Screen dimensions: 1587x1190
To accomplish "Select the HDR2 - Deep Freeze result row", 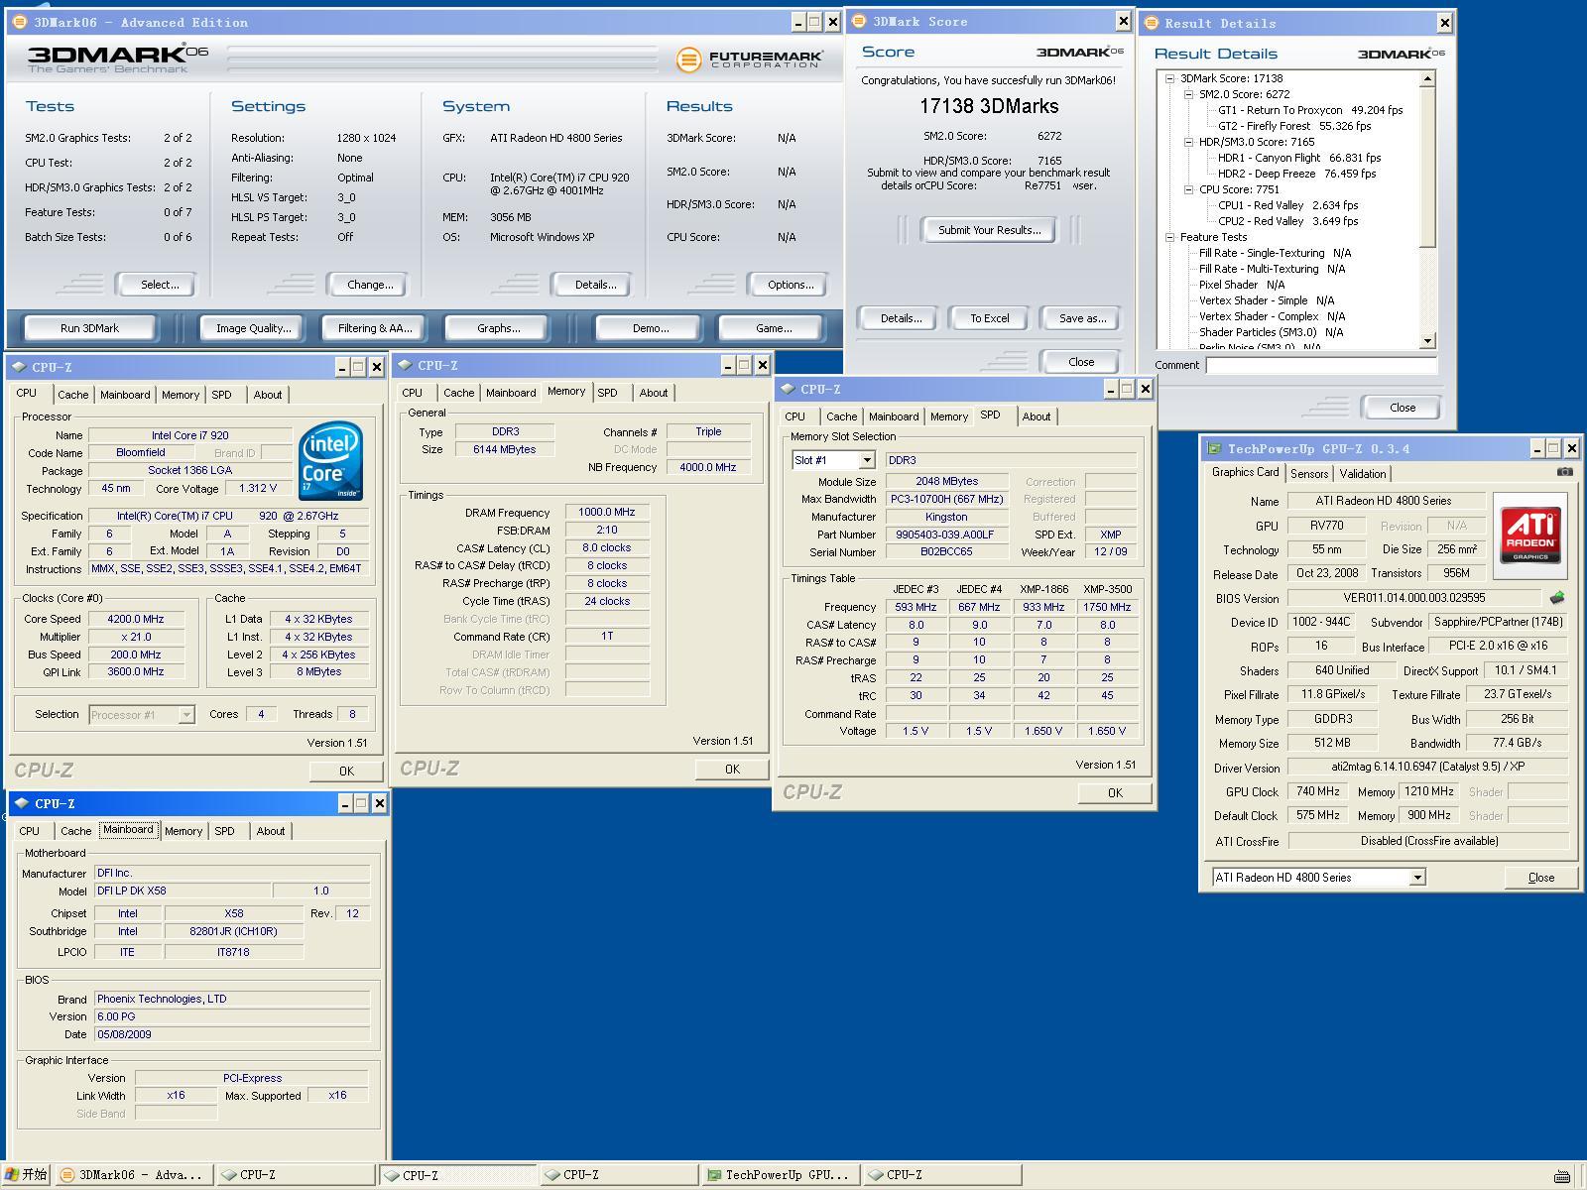I will pos(1296,174).
